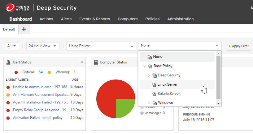Click the Solaris Server policy icon

154,94
